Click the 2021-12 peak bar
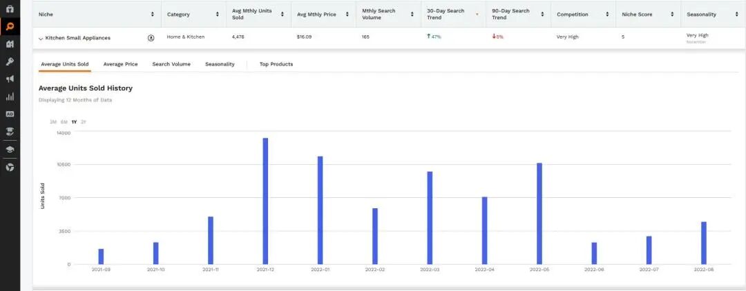Image resolution: width=746 pixels, height=291 pixels. pos(265,201)
